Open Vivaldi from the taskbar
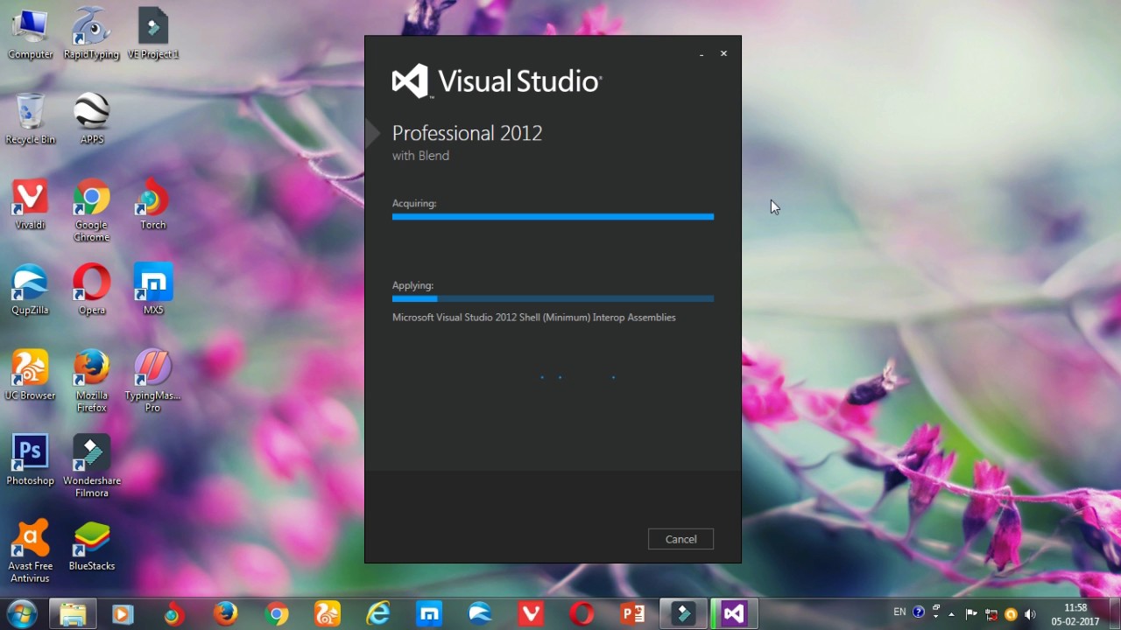Image resolution: width=1121 pixels, height=630 pixels. pos(531,614)
